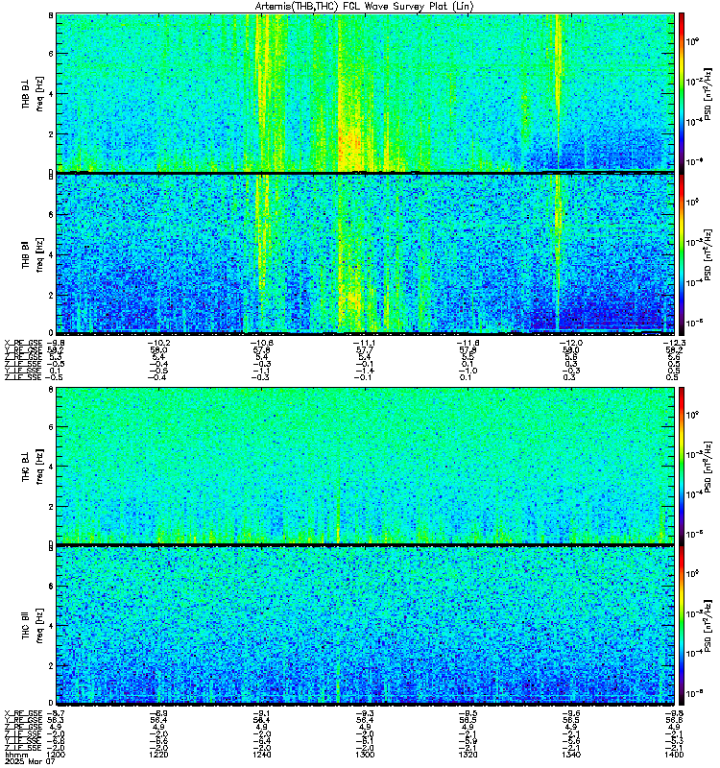This screenshot has height=768, width=720.
Task: Click the PSD color bar beside THC B∥ panel
Action: 682,625
